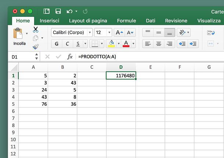
Task: Toggle bold G button
Action: coord(57,44)
